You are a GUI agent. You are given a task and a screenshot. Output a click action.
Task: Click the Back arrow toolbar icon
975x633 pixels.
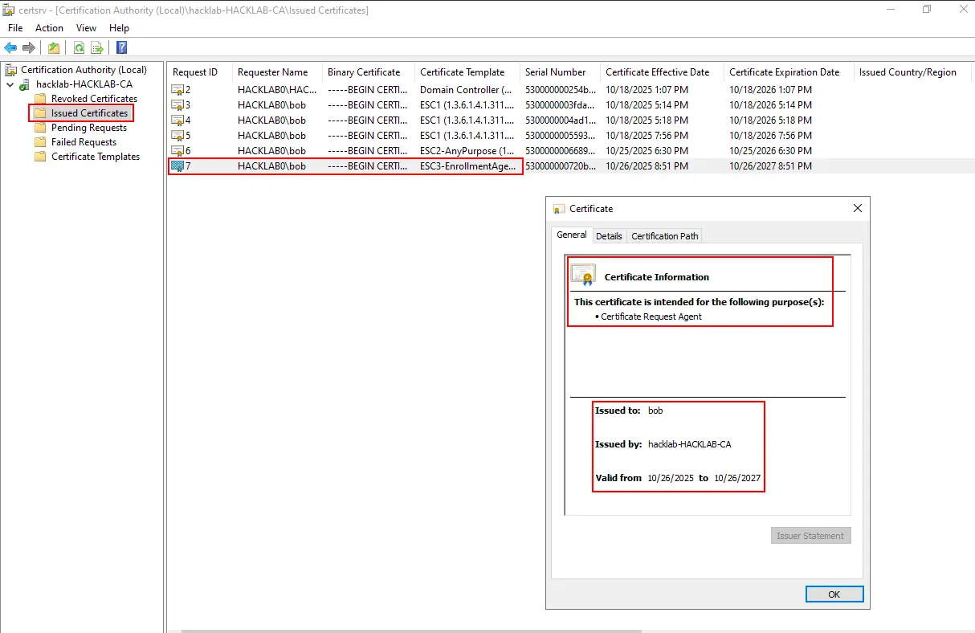click(10, 47)
